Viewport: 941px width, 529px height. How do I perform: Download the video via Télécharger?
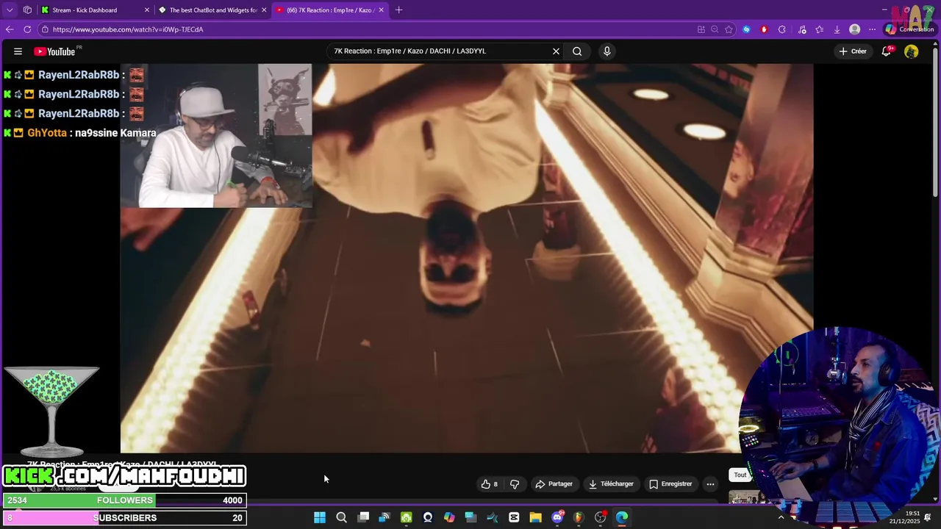[611, 484]
